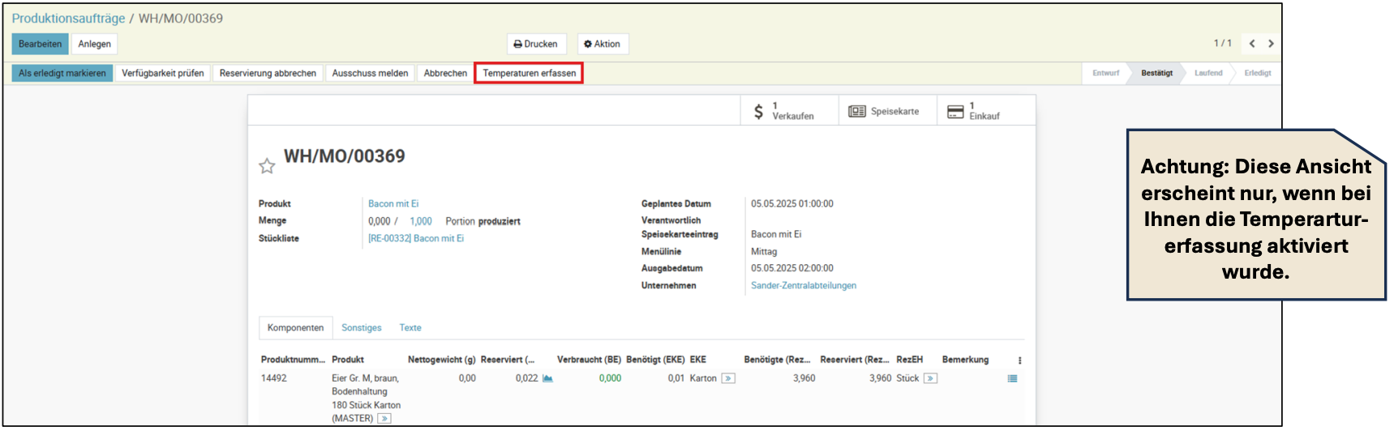
Task: Open the Aktion dropdown menu
Action: pos(603,44)
